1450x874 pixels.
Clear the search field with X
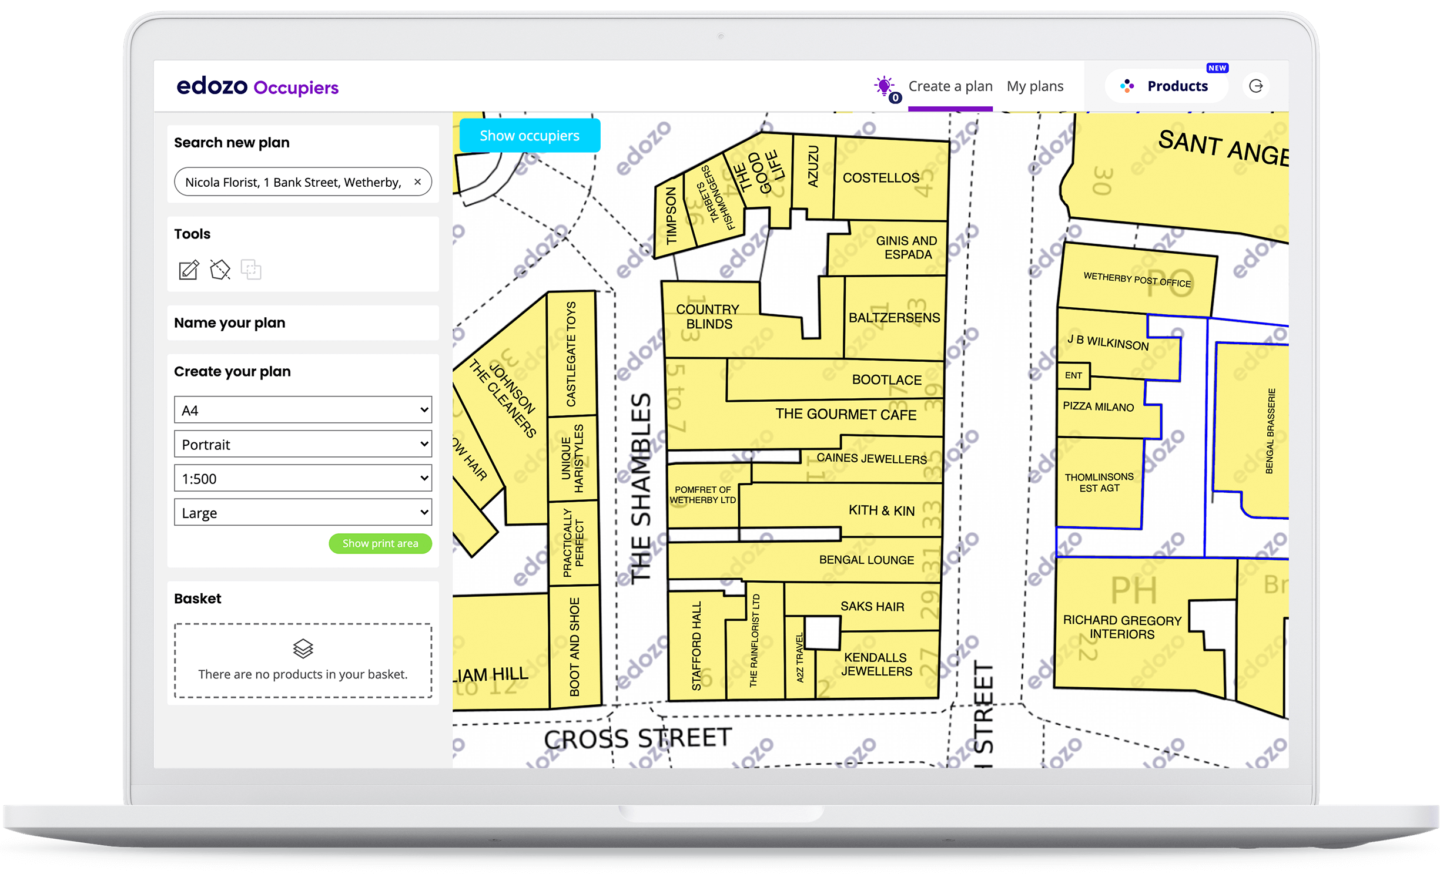417,182
